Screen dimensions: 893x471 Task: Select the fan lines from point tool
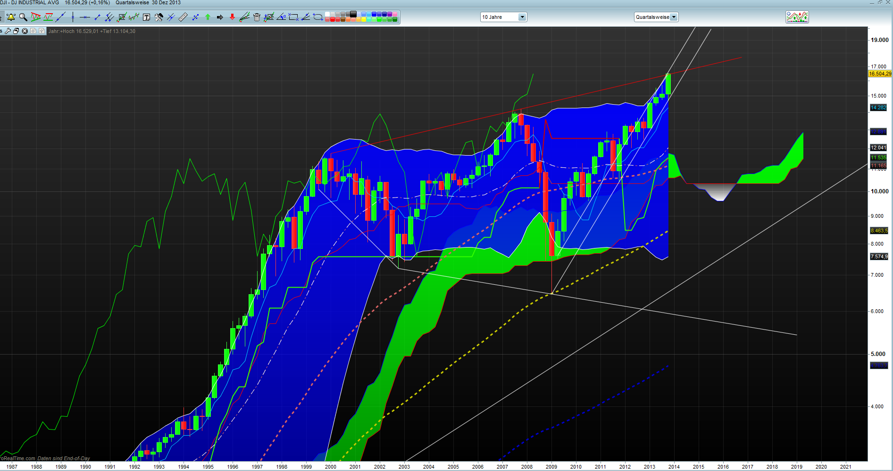tap(306, 17)
